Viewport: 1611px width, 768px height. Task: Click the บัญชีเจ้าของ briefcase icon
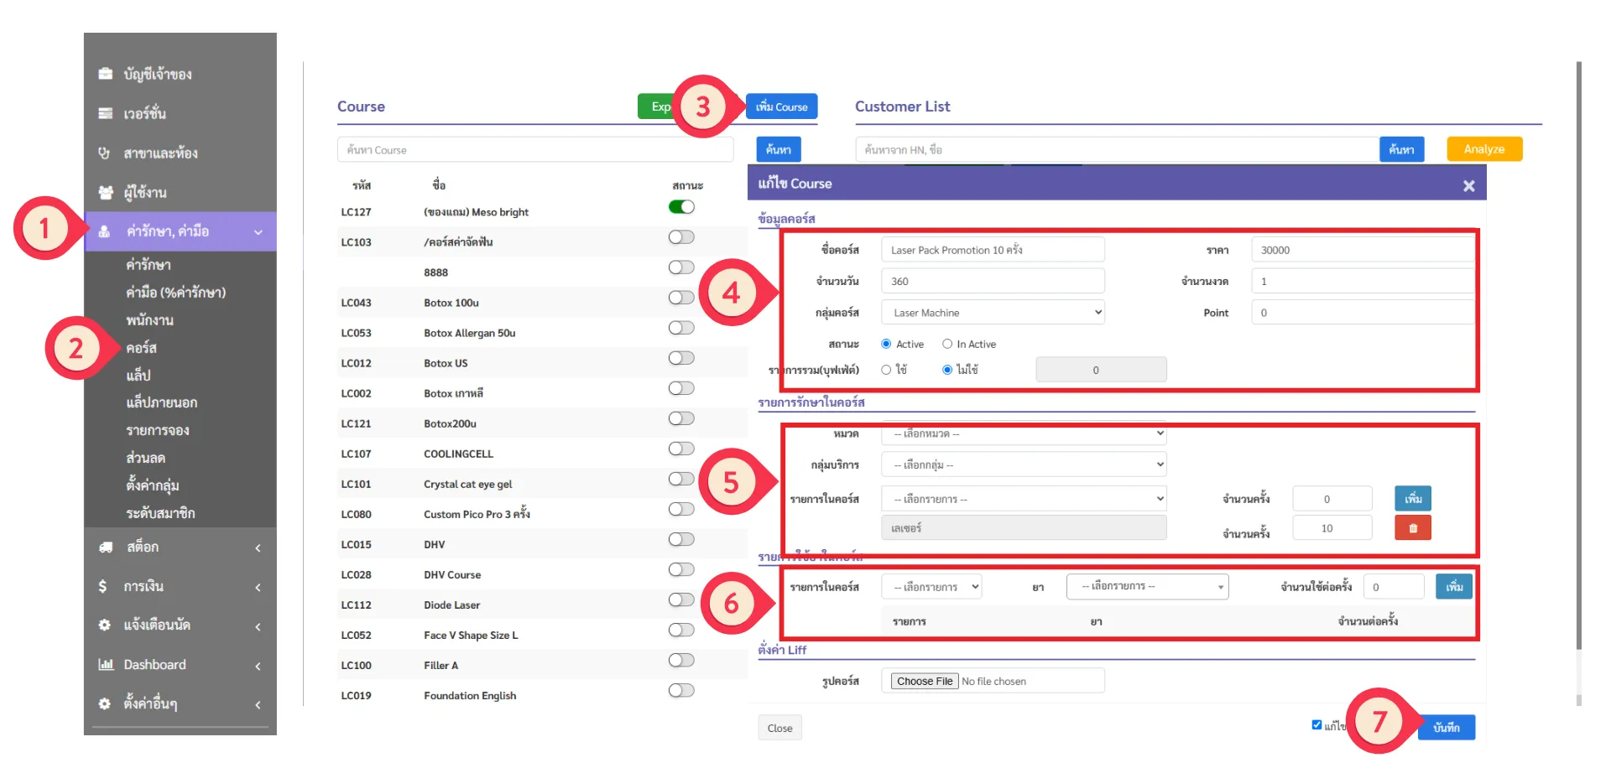point(106,74)
